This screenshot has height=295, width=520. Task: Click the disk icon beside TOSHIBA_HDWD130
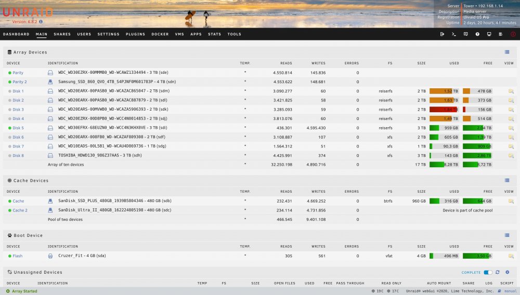pos(50,155)
